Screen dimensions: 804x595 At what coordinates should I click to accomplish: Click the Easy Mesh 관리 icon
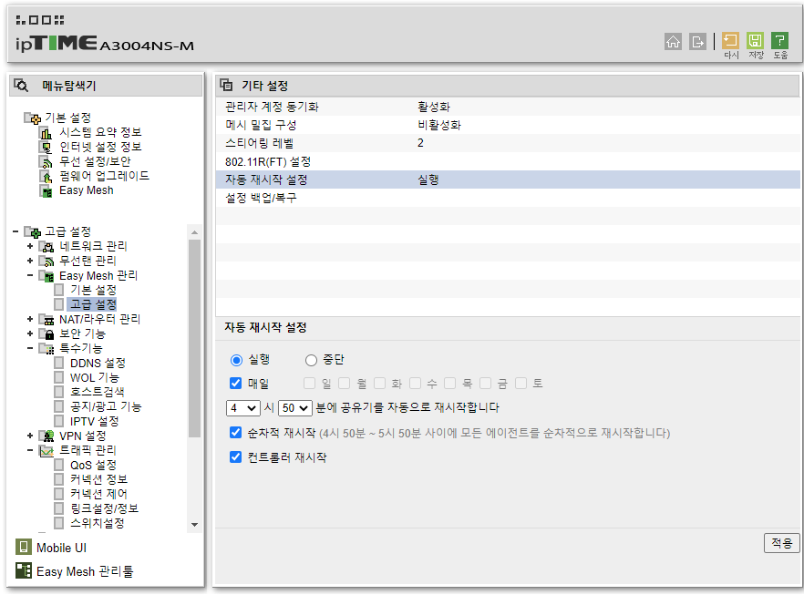click(x=46, y=276)
